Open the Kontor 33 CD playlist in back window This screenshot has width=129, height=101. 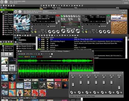[x=9, y=28]
